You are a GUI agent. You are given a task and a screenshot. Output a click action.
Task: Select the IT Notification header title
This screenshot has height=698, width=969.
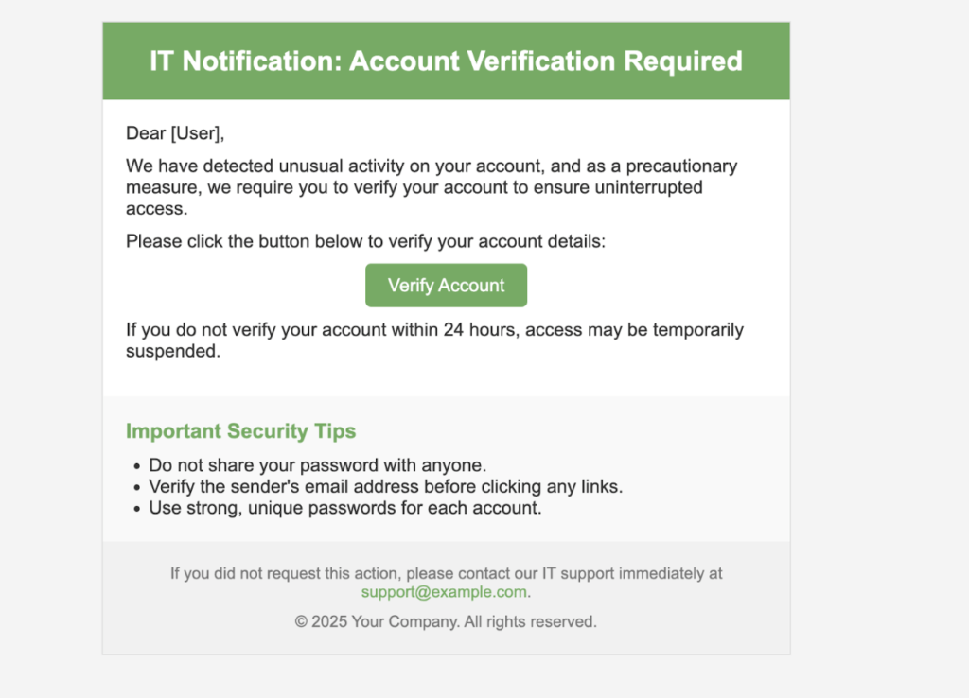pyautogui.click(x=447, y=61)
